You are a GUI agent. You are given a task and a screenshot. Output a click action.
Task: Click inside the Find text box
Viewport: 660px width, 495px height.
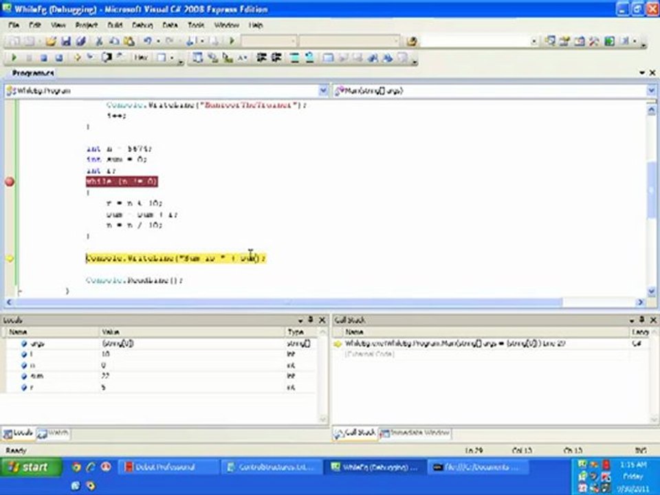click(474, 41)
